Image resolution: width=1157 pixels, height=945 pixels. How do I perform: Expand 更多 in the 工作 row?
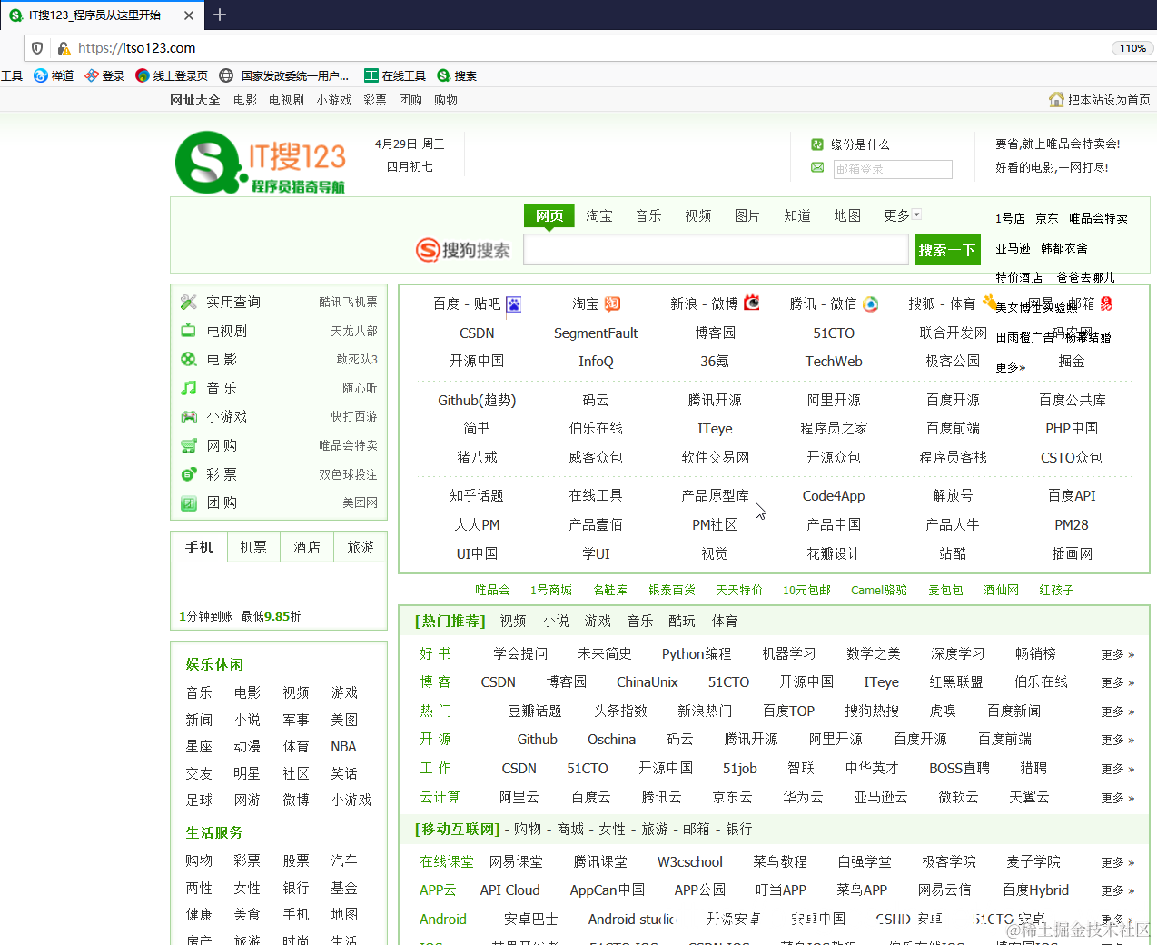[1118, 769]
